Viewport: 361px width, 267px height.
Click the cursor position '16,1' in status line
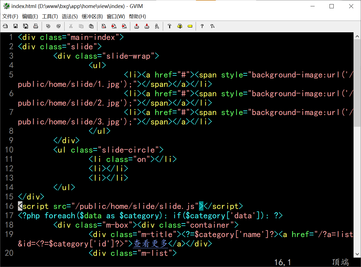(x=283, y=262)
